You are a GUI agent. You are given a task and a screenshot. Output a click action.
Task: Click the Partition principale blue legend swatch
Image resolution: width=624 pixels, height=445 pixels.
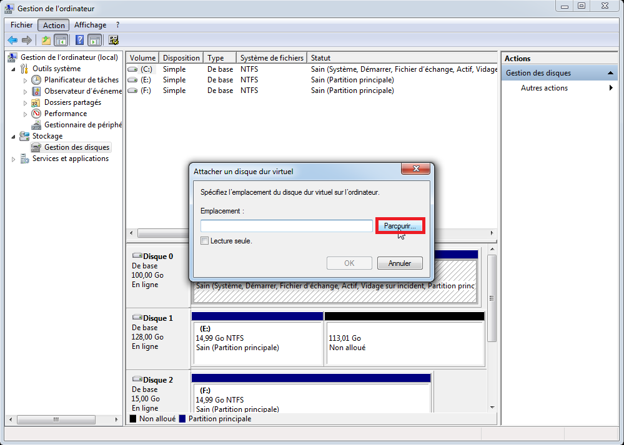click(x=182, y=419)
